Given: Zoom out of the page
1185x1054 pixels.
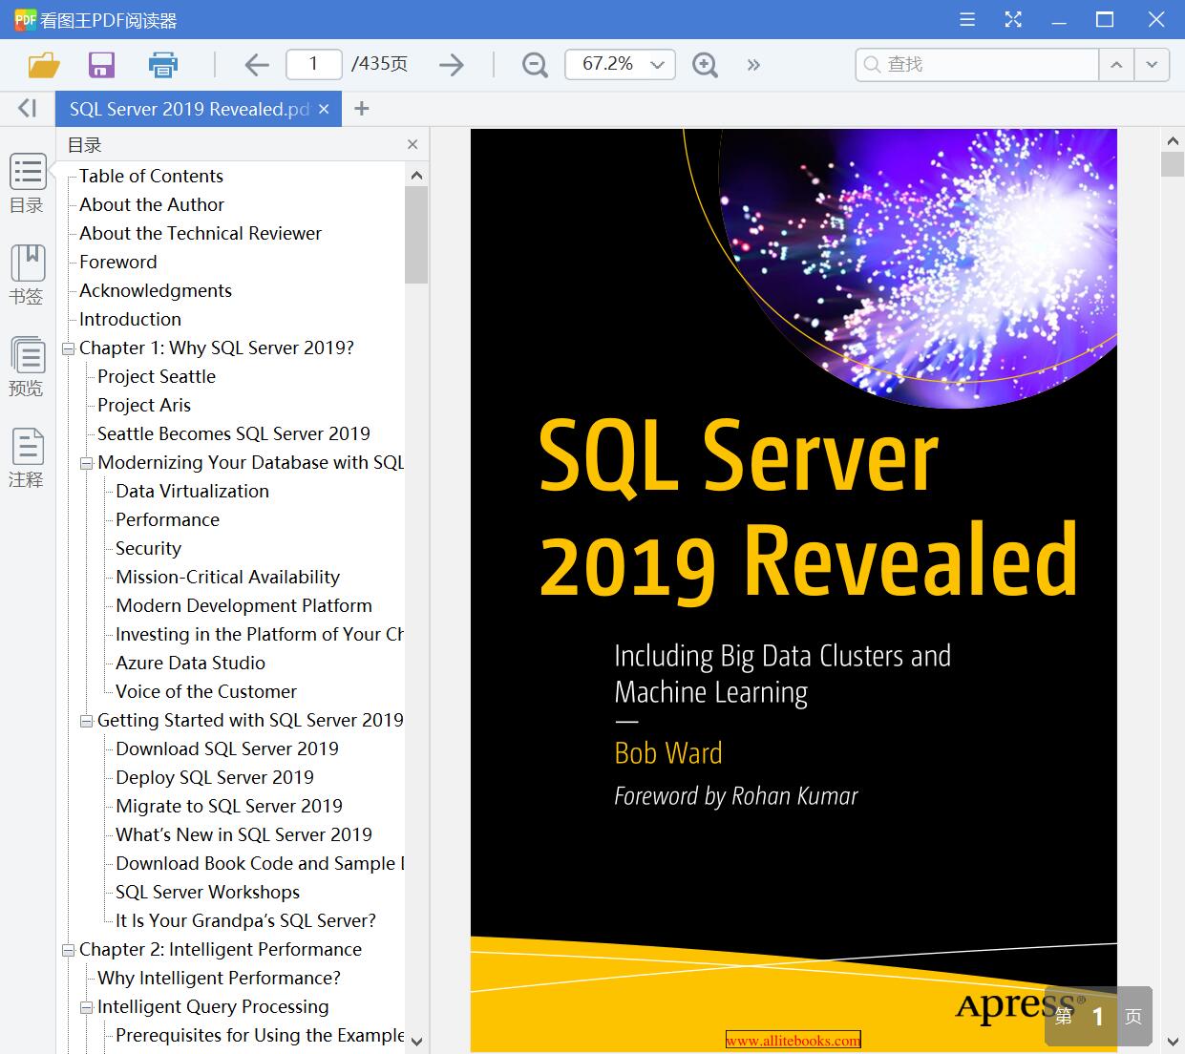Looking at the screenshot, I should click(534, 64).
